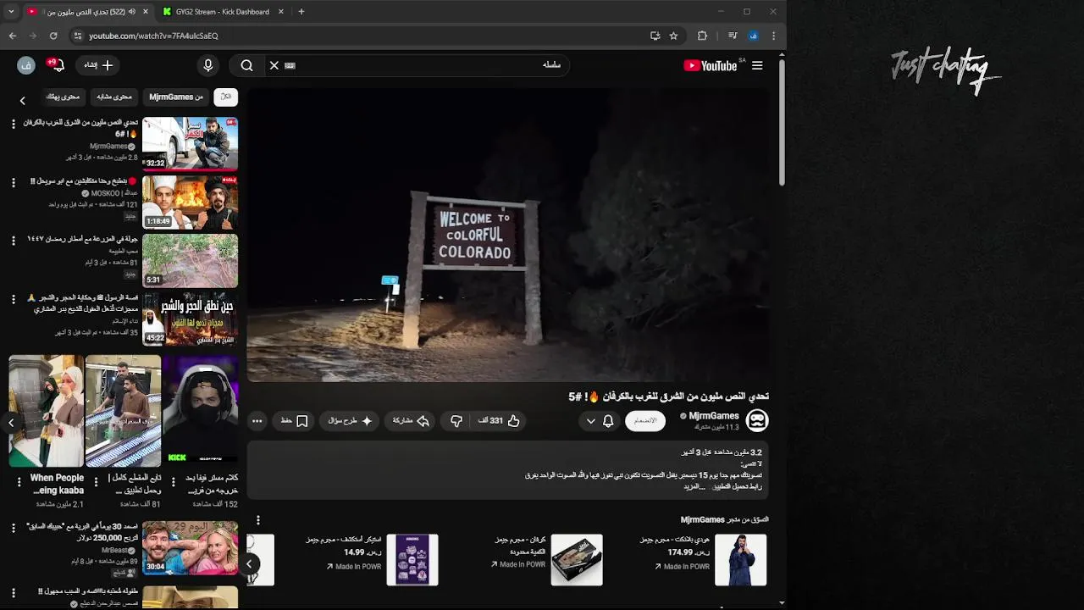Screen dimensions: 1084x610
Task: Click the address bar URL
Action: 153,36
